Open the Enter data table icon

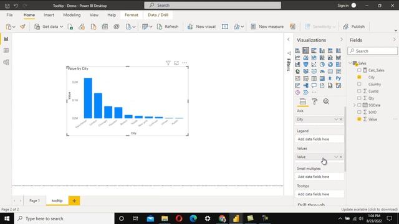coord(105,26)
